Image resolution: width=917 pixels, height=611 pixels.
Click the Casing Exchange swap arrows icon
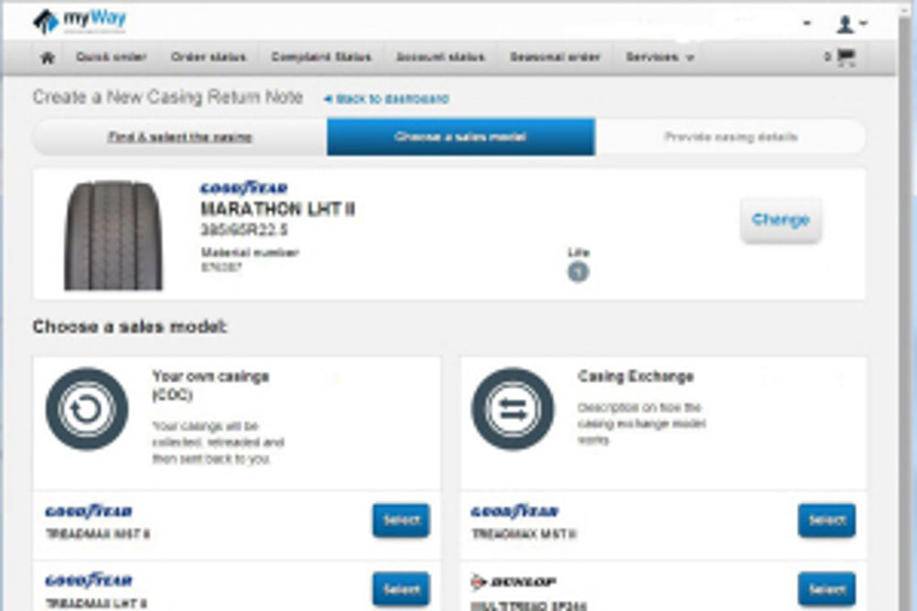[x=512, y=409]
